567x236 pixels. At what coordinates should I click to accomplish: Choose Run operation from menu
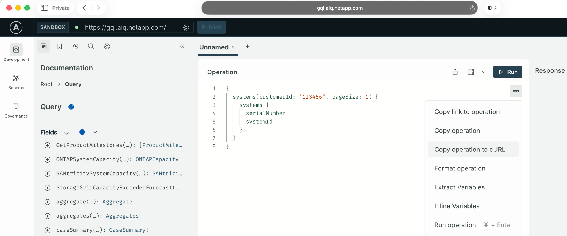(x=473, y=225)
